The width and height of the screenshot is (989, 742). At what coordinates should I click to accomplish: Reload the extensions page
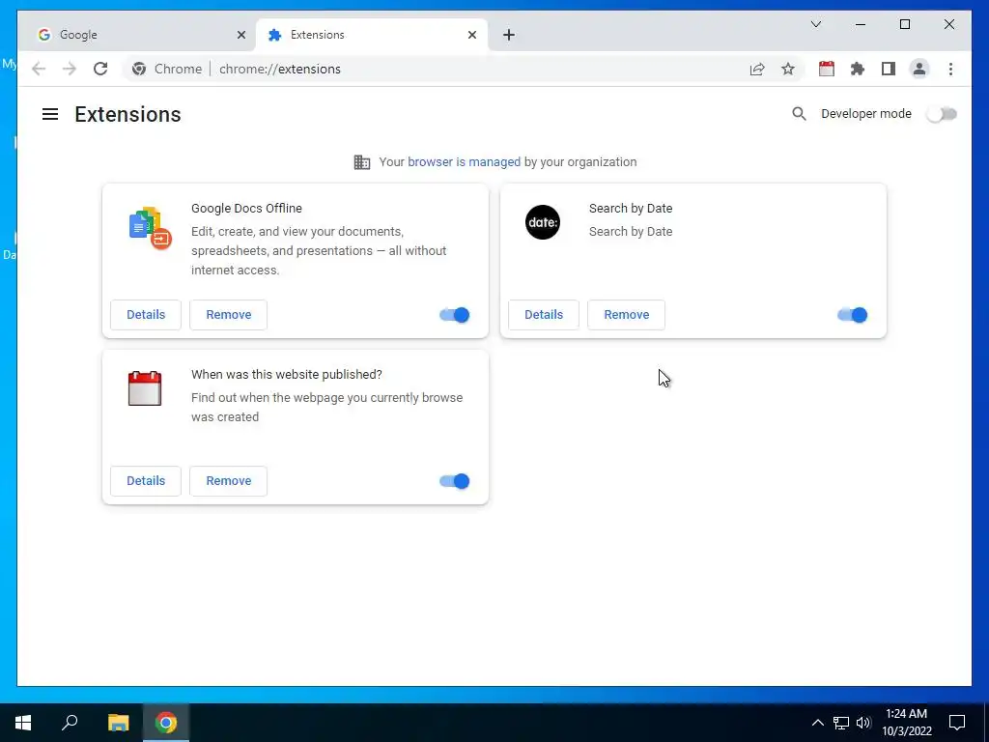100,69
